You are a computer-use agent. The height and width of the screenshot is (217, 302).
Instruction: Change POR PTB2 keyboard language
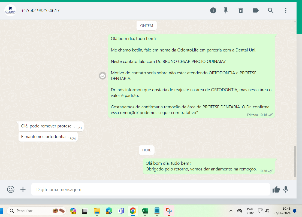click(x=250, y=211)
